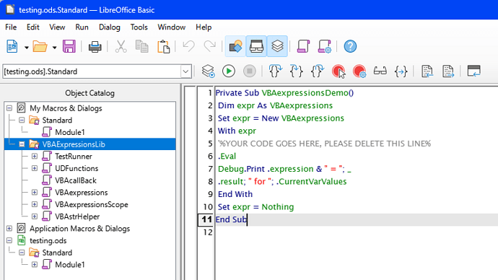Expand Application Macros & Dialogs node
Image resolution: width=498 pixels, height=280 pixels.
[9, 229]
